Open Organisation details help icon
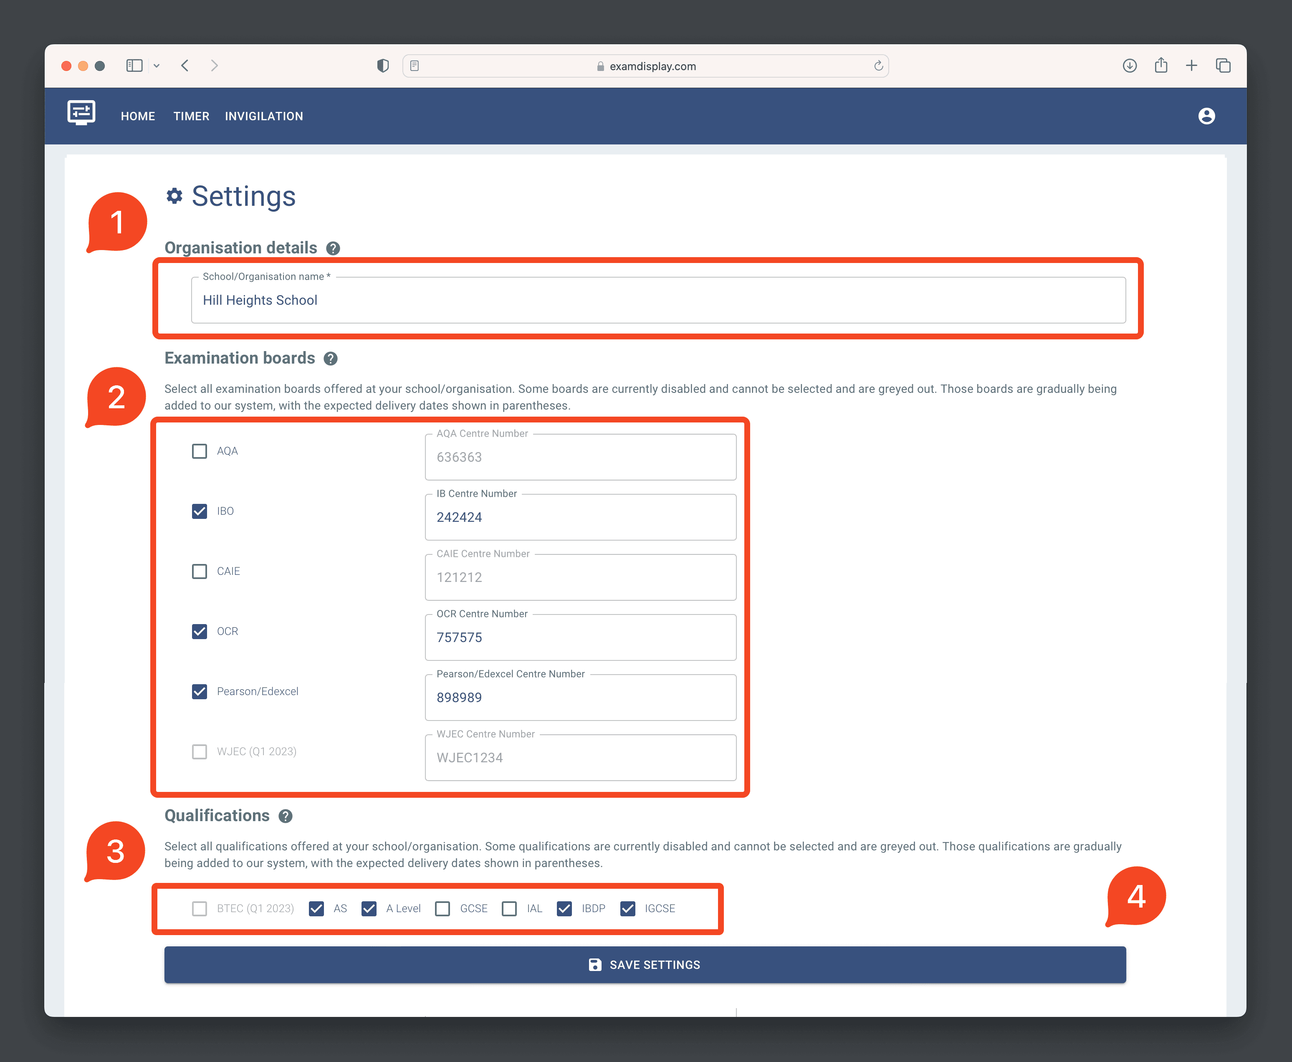This screenshot has width=1292, height=1062. pos(333,248)
